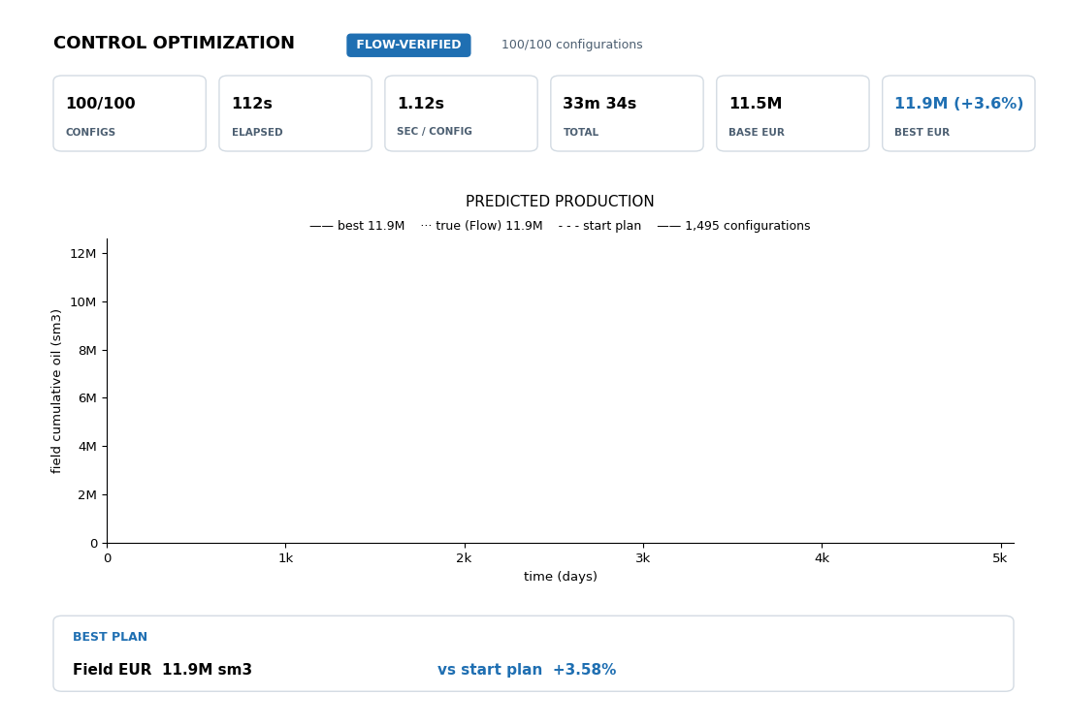Click the 'Field EUR 11.9M sm3' value

(162, 670)
